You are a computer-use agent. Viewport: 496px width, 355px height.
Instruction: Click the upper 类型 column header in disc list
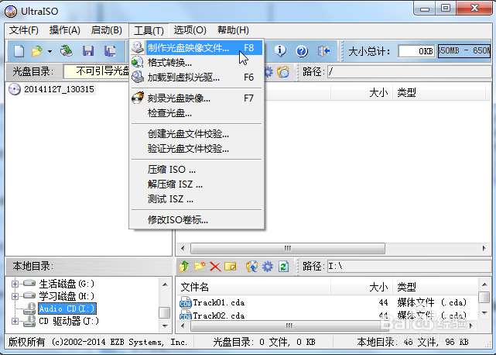[x=439, y=92]
